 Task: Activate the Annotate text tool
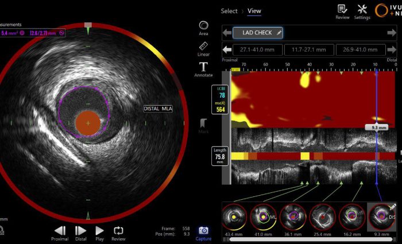203,68
